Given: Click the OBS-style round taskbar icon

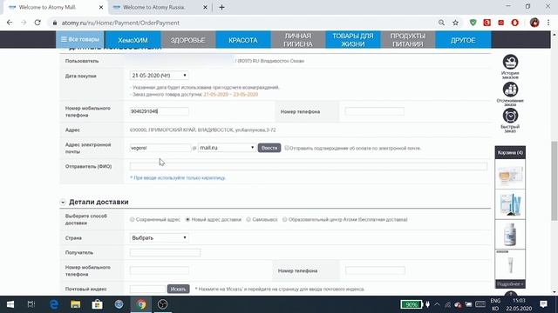Looking at the screenshot, I should pos(163,304).
